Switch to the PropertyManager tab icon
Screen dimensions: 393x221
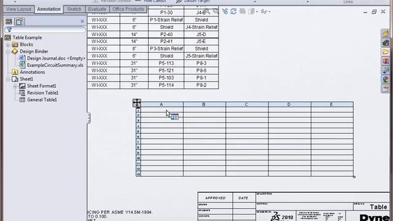[19, 21]
